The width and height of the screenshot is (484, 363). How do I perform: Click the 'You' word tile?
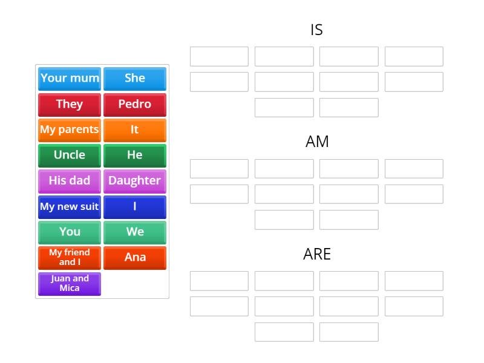(70, 232)
